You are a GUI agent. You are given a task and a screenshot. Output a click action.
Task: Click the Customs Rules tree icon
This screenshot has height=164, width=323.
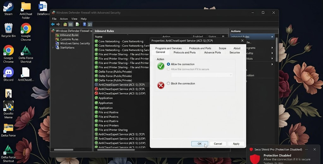[57, 39]
